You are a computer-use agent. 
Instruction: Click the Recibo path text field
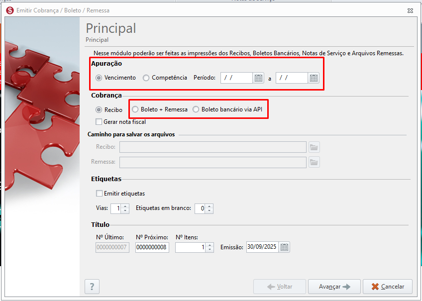[x=213, y=147]
